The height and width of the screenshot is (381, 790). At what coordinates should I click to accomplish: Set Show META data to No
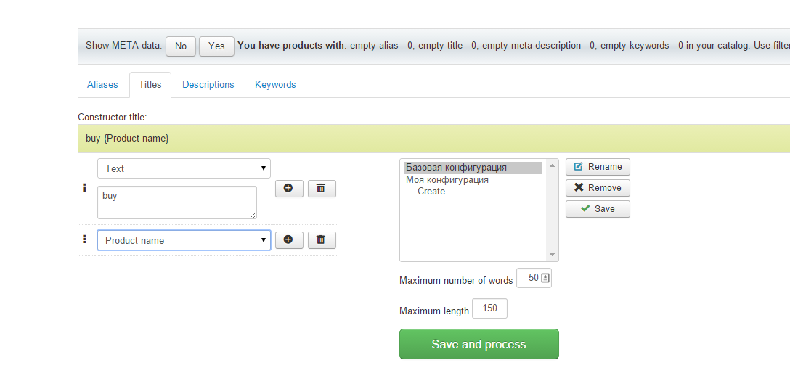tap(181, 46)
